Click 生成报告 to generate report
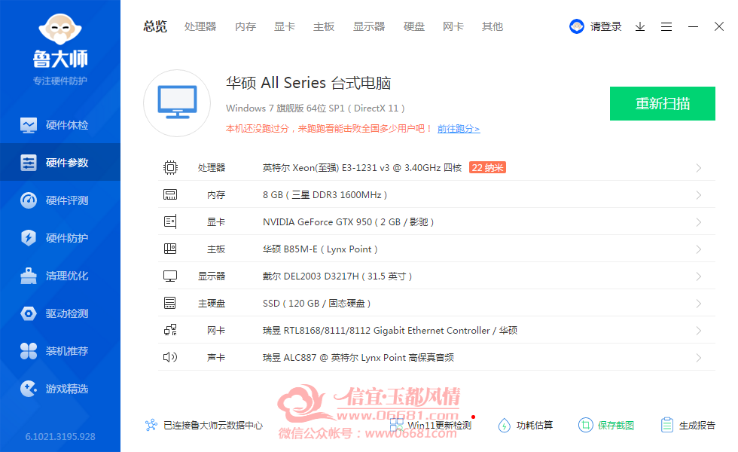Viewport: 738px width, 452px height. point(688,425)
